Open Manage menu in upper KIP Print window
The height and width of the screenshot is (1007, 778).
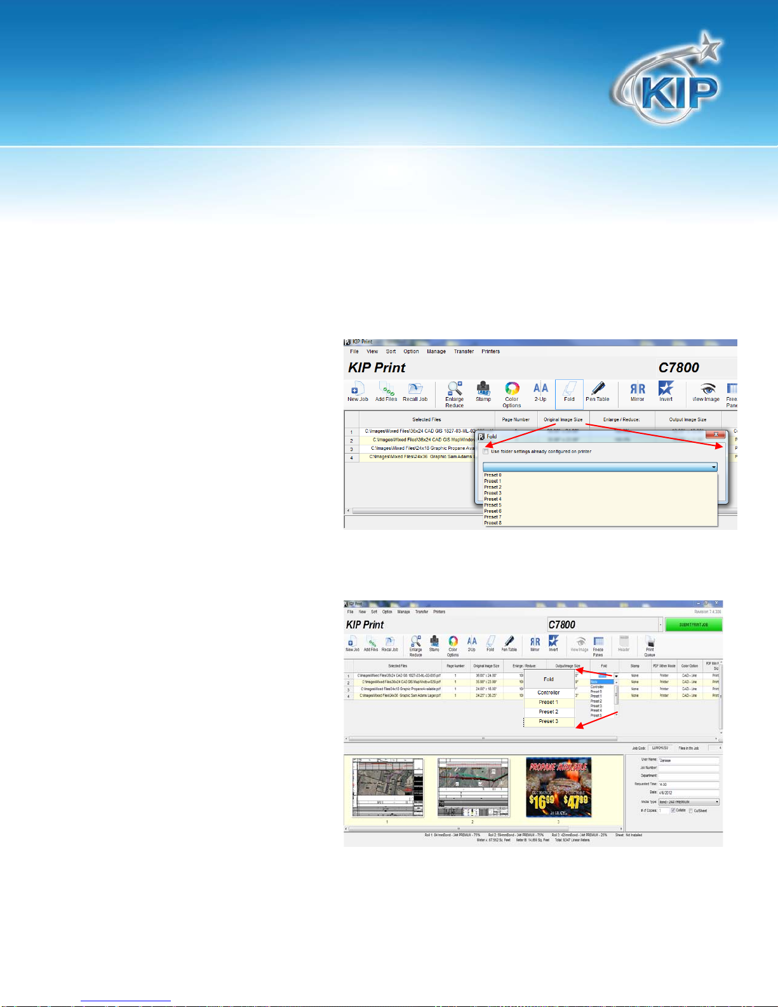pos(436,351)
